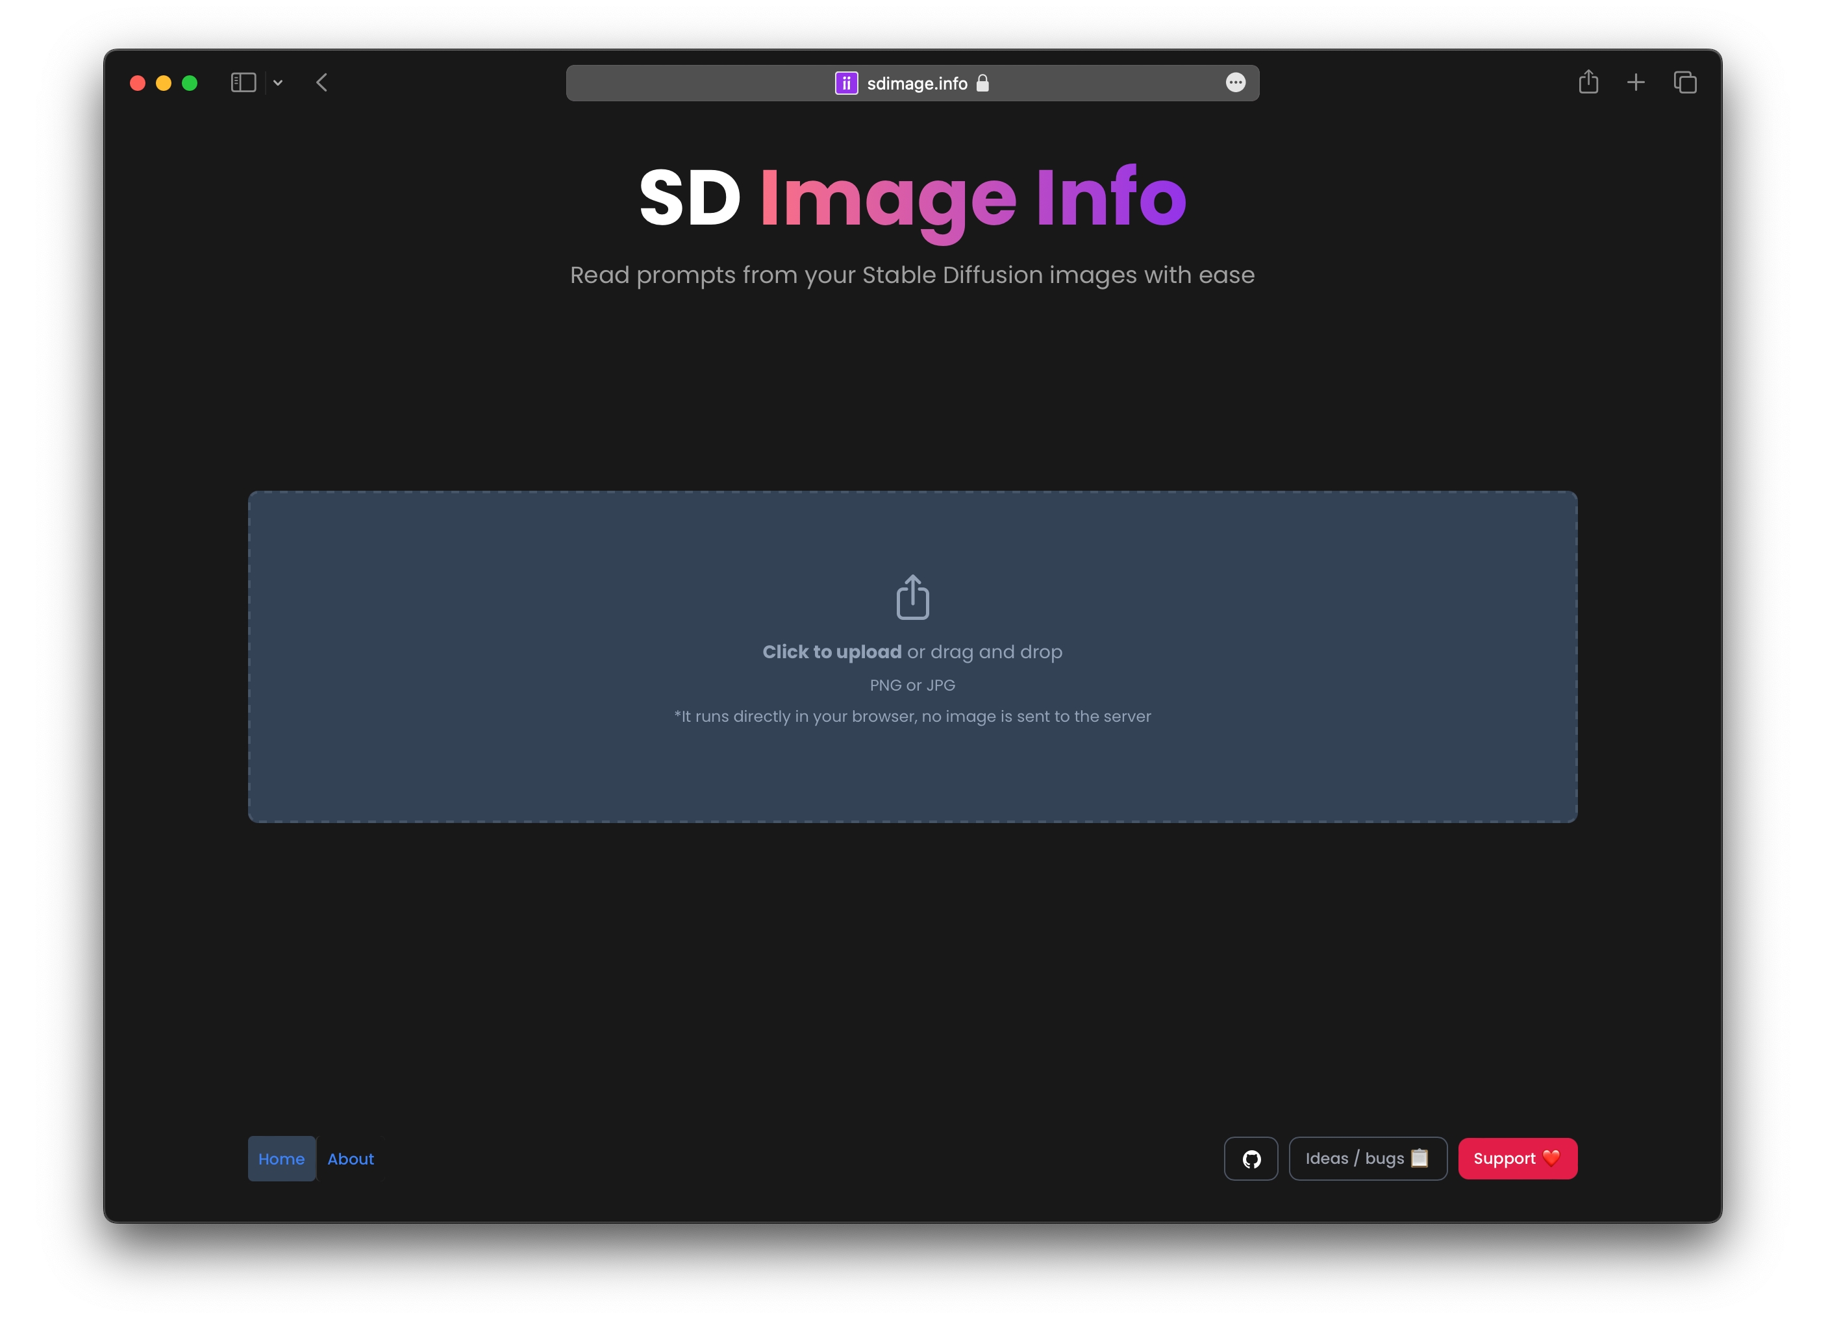Click the sdimage.info site favicon
1826x1319 pixels.
(x=846, y=83)
